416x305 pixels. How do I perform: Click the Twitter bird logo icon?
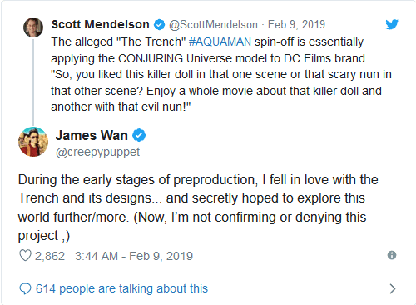click(392, 24)
